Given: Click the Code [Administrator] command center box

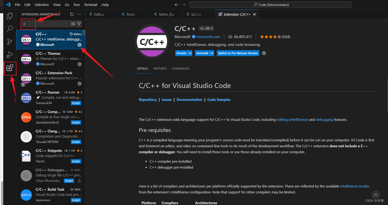Looking at the screenshot, I should [x=271, y=5].
